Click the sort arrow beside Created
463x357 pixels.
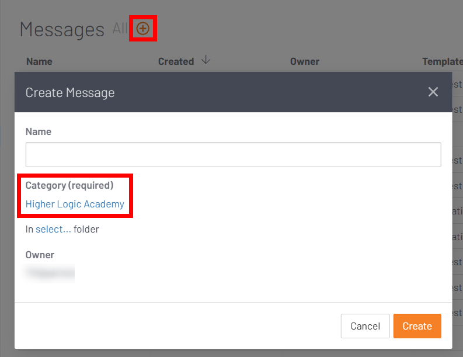pyautogui.click(x=206, y=61)
